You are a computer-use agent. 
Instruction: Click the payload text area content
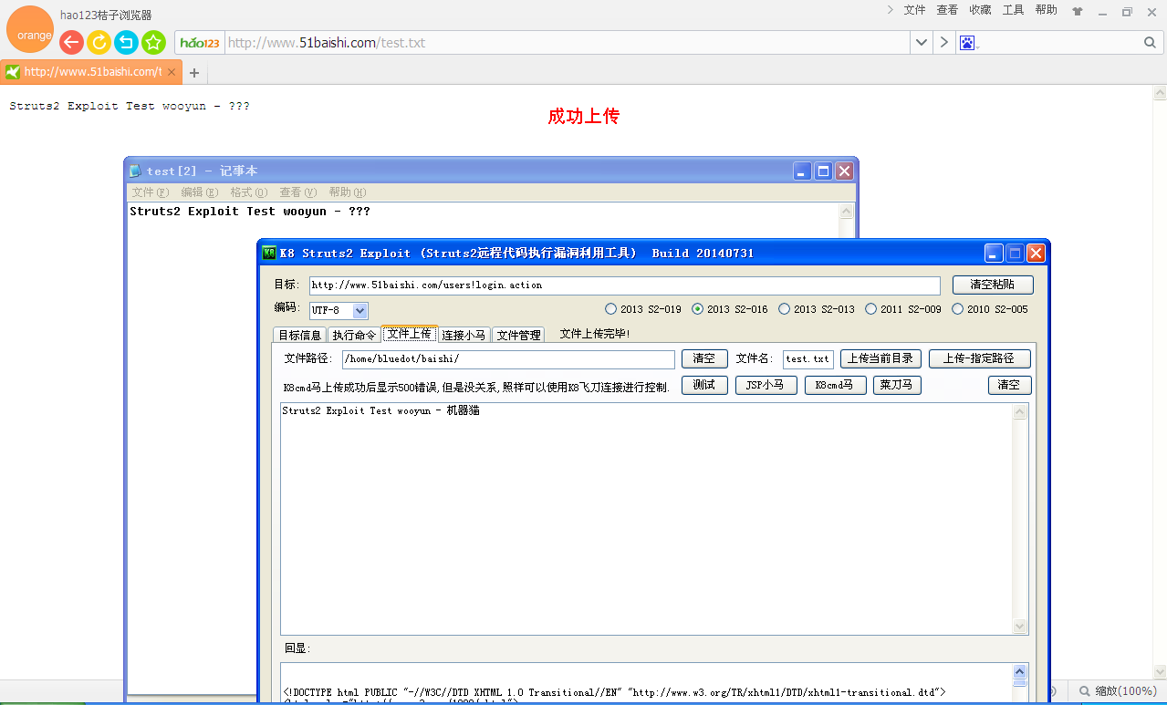click(647, 518)
